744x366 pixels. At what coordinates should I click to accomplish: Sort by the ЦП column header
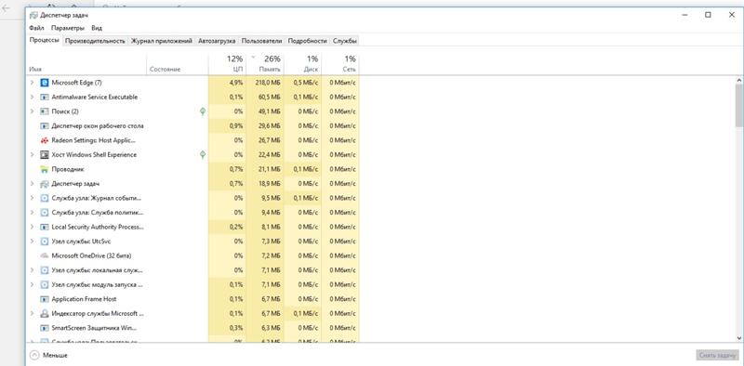coord(227,63)
